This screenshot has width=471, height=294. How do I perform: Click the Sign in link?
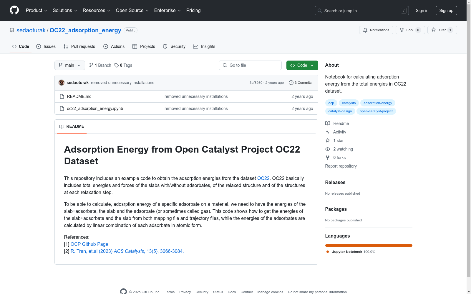coord(422,11)
